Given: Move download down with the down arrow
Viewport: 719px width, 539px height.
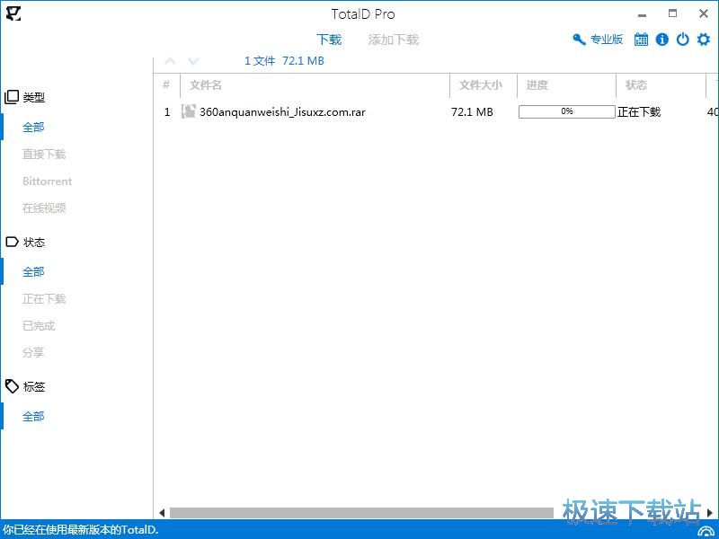Looking at the screenshot, I should pyautogui.click(x=193, y=61).
